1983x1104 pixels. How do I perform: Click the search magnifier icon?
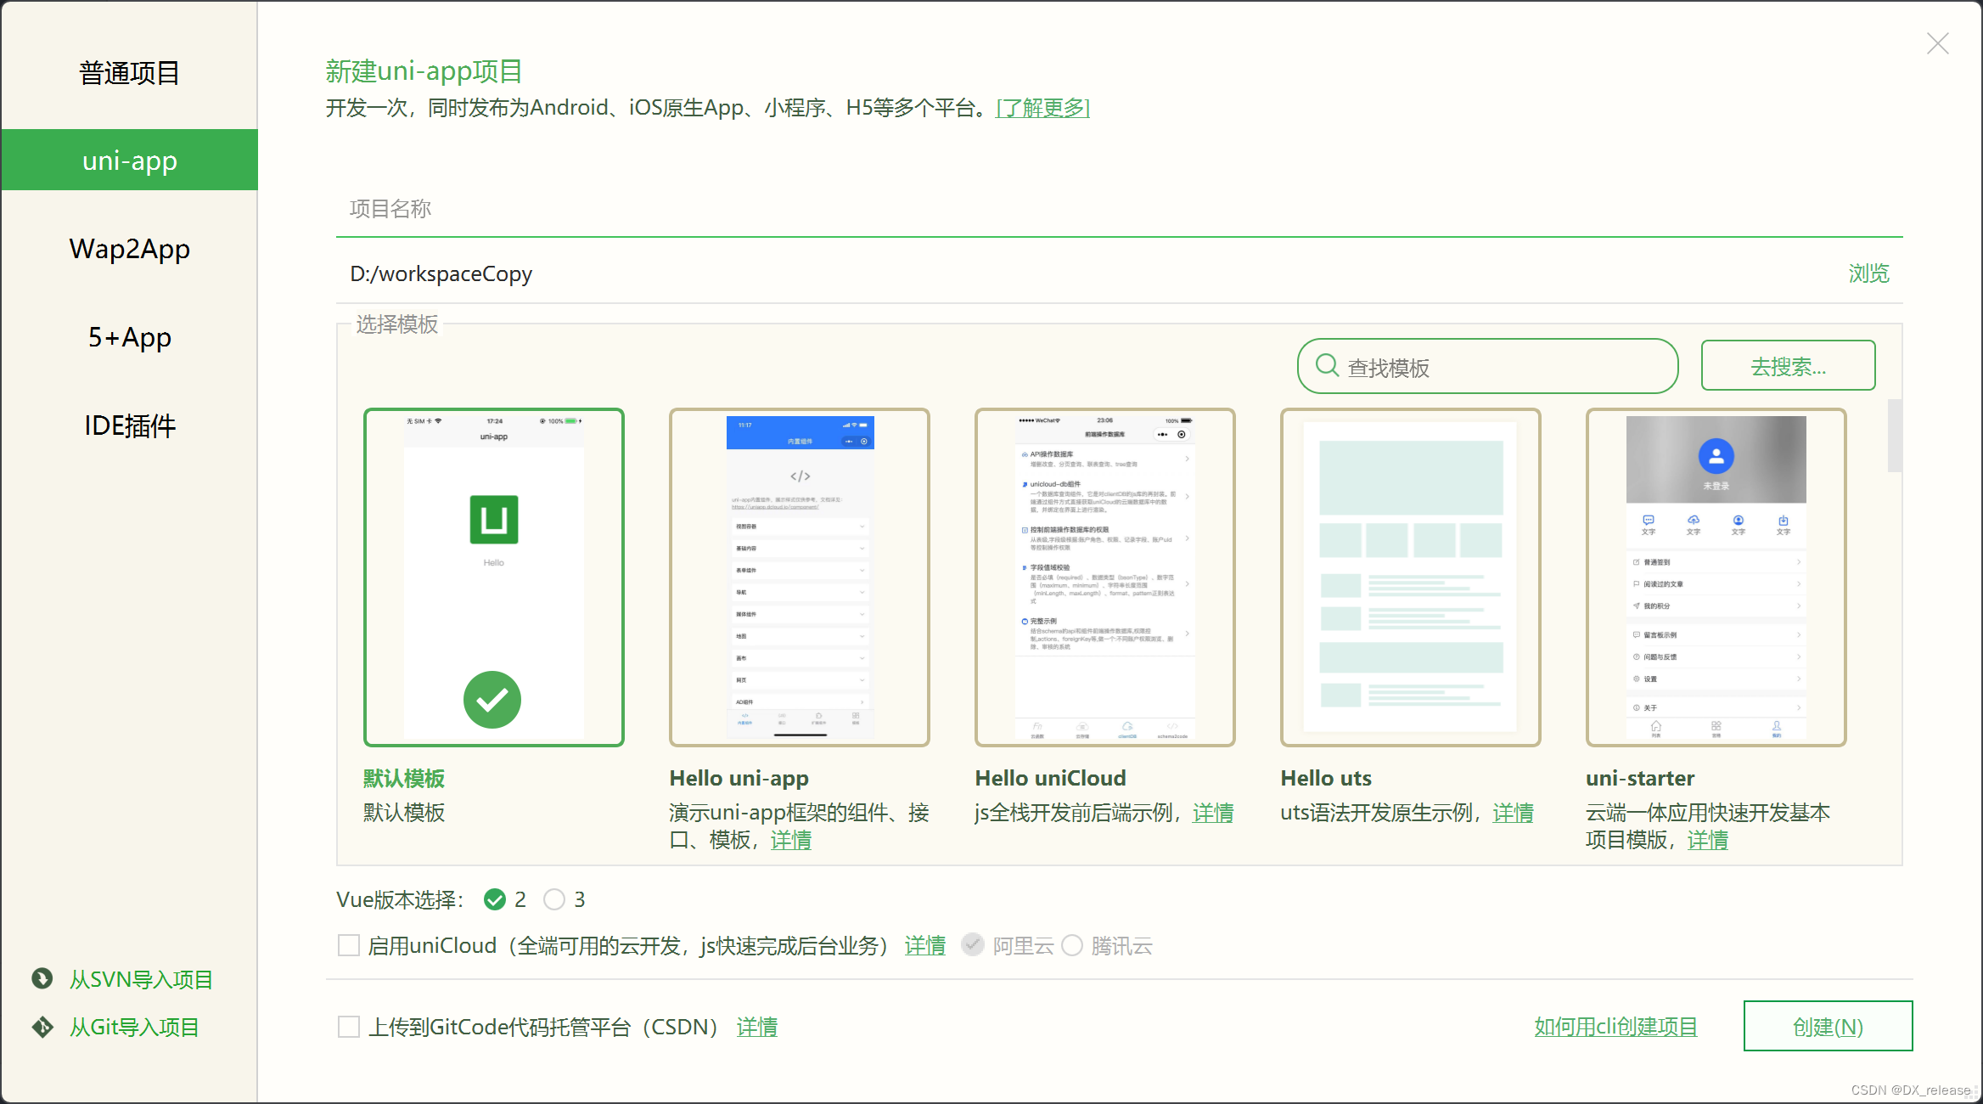tap(1326, 366)
